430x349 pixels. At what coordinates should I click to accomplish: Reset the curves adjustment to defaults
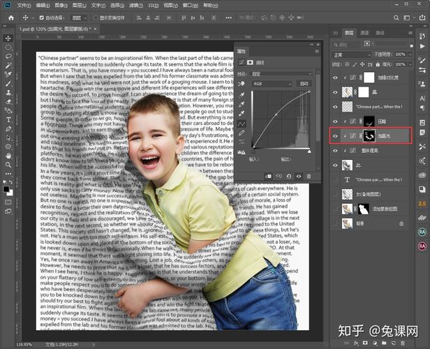click(x=289, y=176)
